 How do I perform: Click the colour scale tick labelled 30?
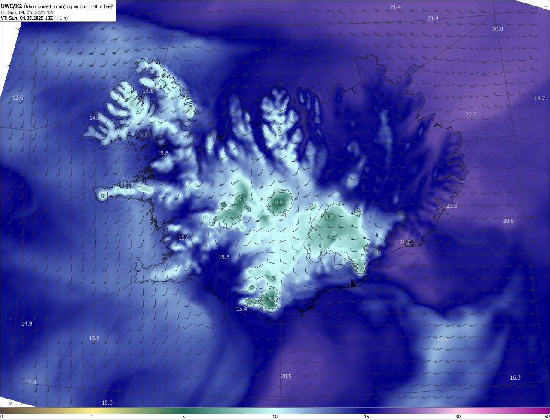coord(458,417)
